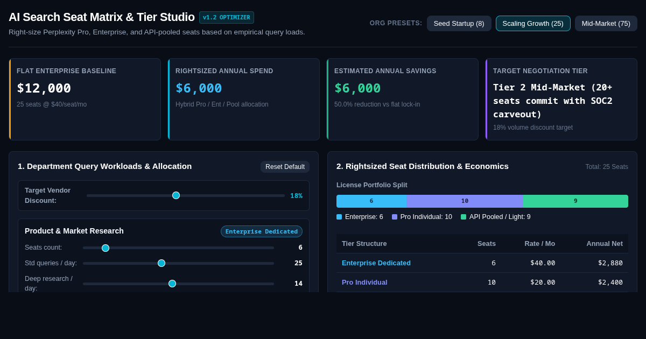Select the Scaling Growth (25) preset
Viewport: 646px width, 339px height.
point(533,23)
